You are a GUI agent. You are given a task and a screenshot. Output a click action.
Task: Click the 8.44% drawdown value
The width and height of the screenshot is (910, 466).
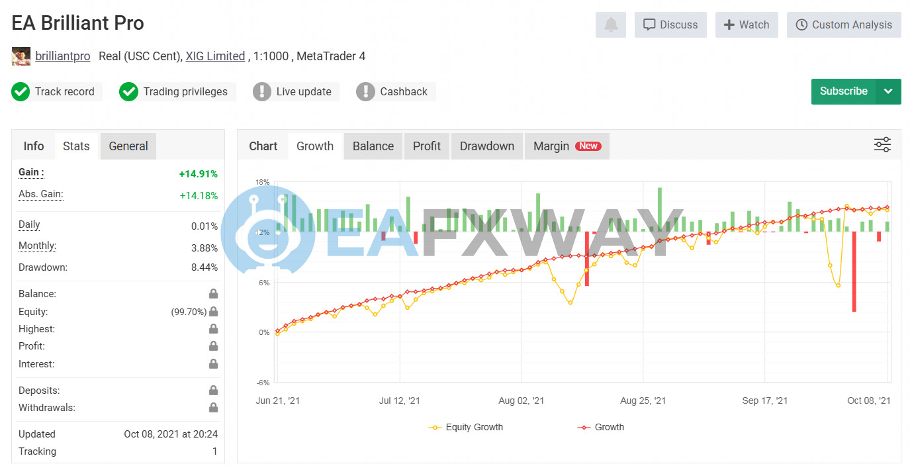pos(205,268)
